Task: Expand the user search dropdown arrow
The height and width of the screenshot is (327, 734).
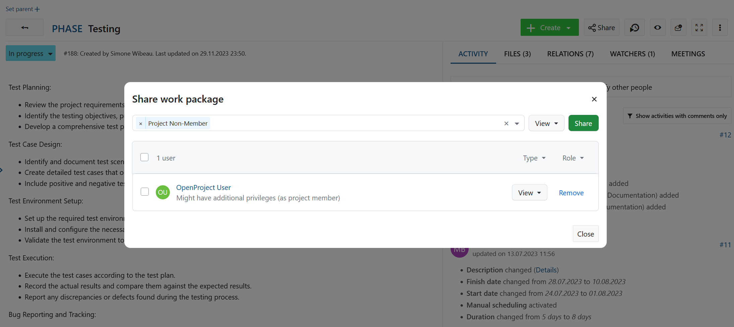Action: [x=517, y=124]
